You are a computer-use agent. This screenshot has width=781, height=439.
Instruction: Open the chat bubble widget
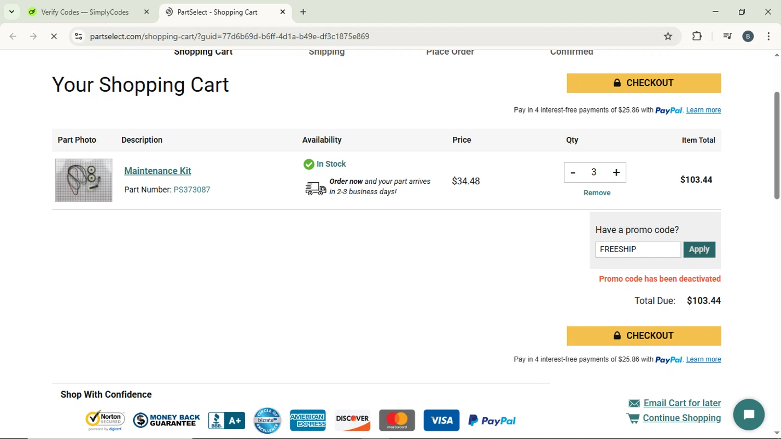(x=749, y=414)
